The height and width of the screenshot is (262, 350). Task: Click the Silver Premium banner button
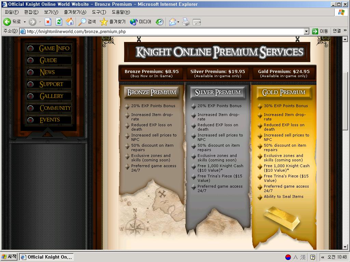click(x=218, y=92)
